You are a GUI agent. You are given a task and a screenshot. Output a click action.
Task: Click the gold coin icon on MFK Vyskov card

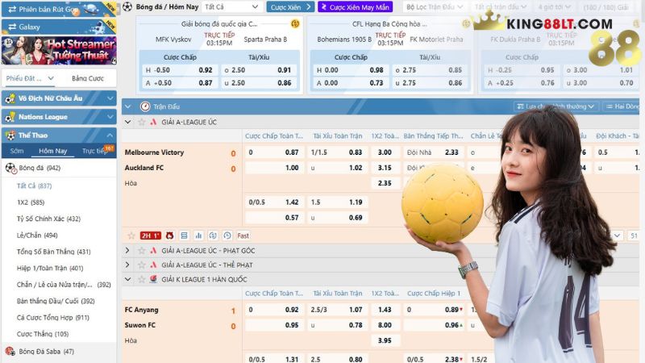(295, 24)
